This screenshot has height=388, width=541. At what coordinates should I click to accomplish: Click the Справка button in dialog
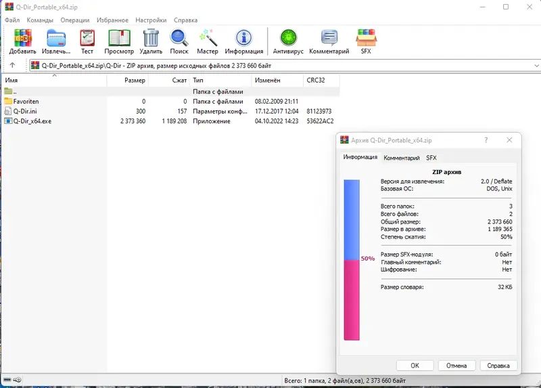coord(498,365)
